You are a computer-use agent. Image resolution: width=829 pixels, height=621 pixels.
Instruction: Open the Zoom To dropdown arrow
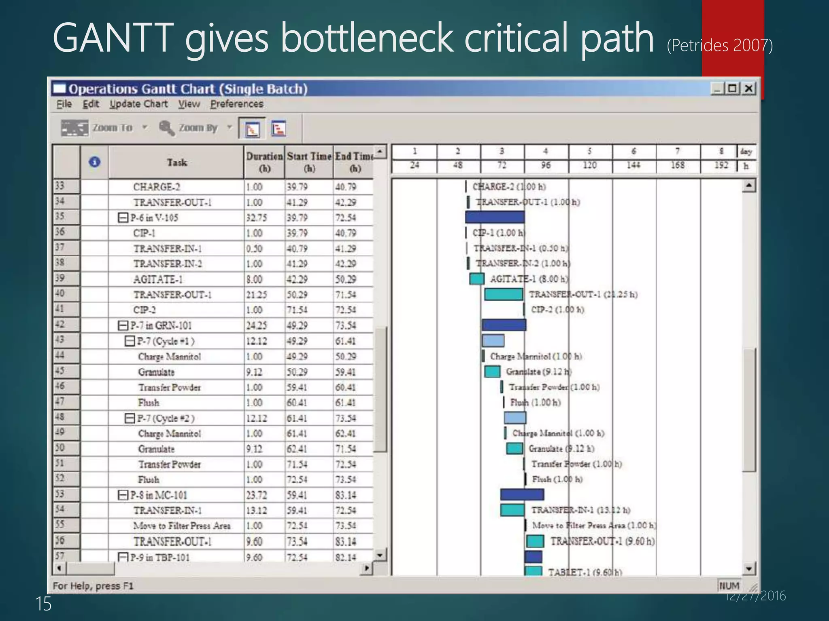(x=145, y=128)
